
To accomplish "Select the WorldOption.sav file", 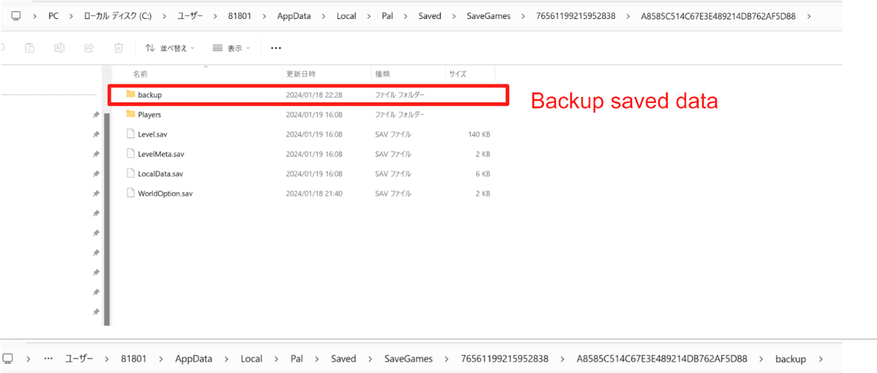I will [165, 193].
